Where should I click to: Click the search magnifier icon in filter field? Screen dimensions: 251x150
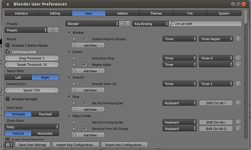point(172,24)
